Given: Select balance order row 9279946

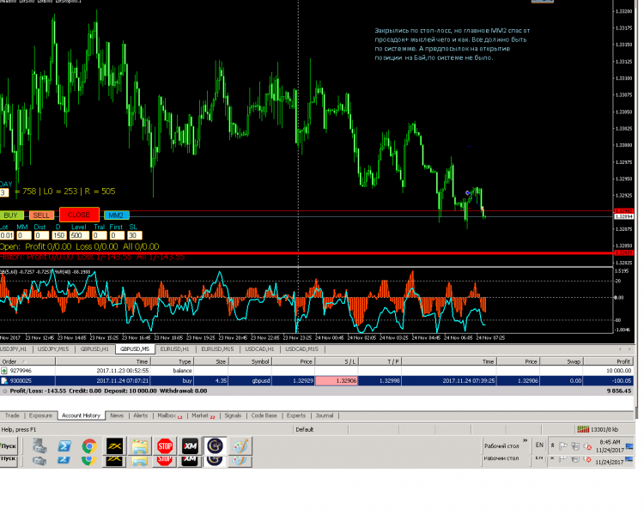Looking at the screenshot, I should 316,371.
